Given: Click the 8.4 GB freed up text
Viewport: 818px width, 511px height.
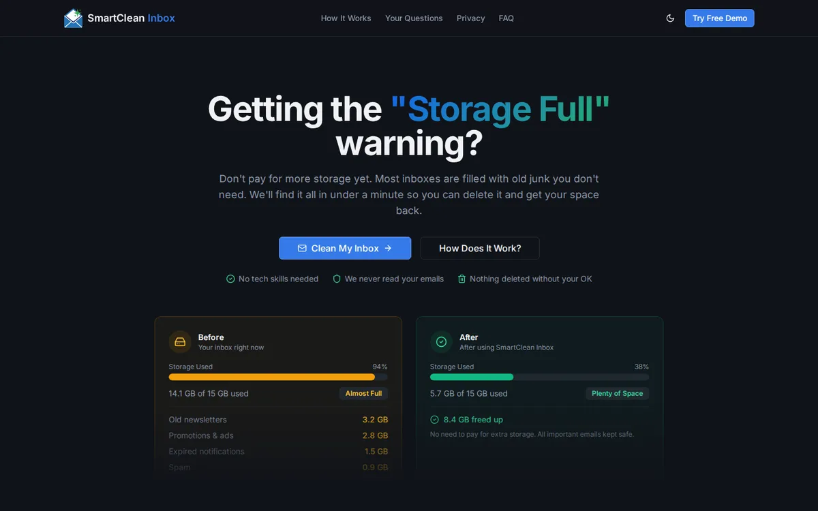Looking at the screenshot, I should pos(473,420).
